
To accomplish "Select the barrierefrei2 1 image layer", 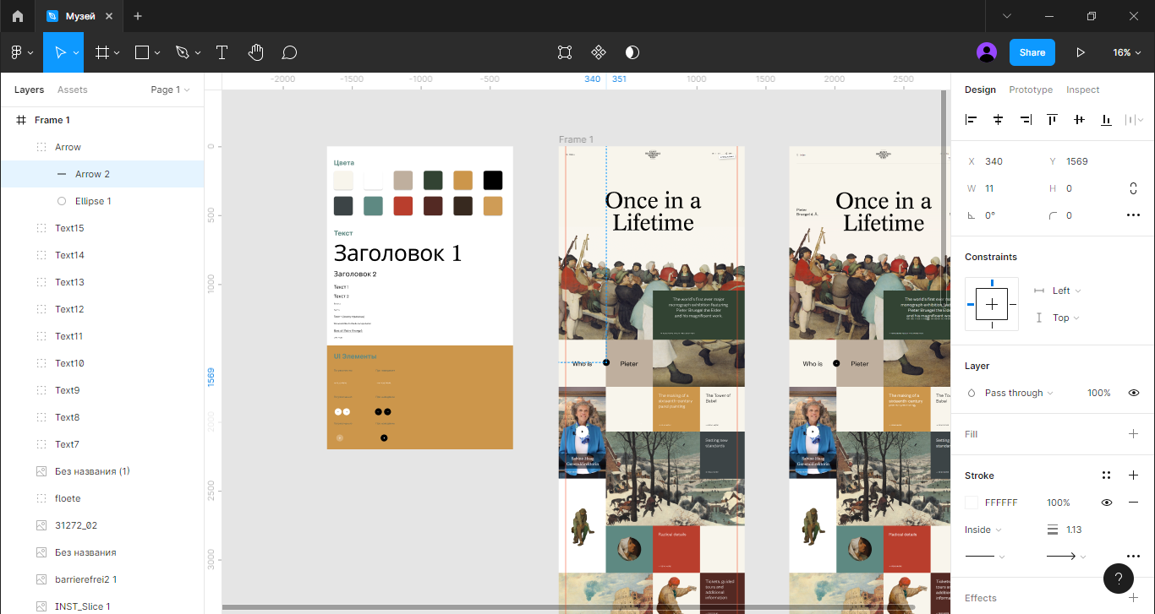I will 102,579.
